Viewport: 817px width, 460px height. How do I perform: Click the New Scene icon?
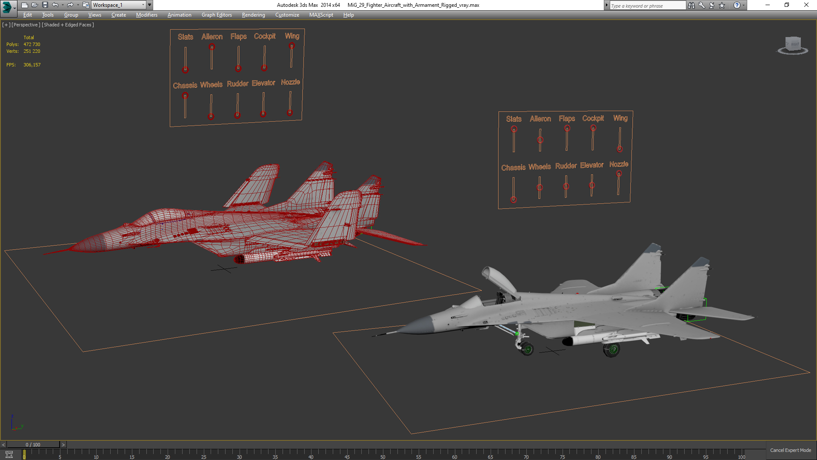25,5
